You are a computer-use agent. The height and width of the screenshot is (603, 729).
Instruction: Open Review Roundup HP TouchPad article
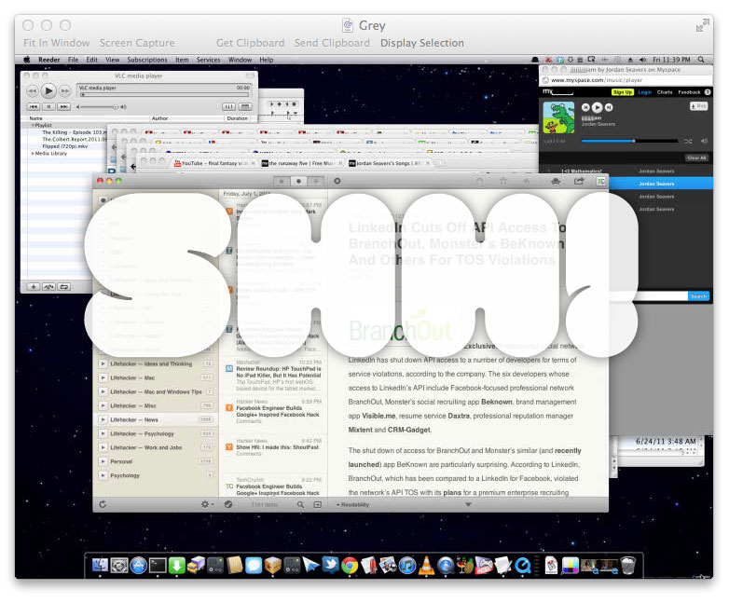[x=273, y=375]
